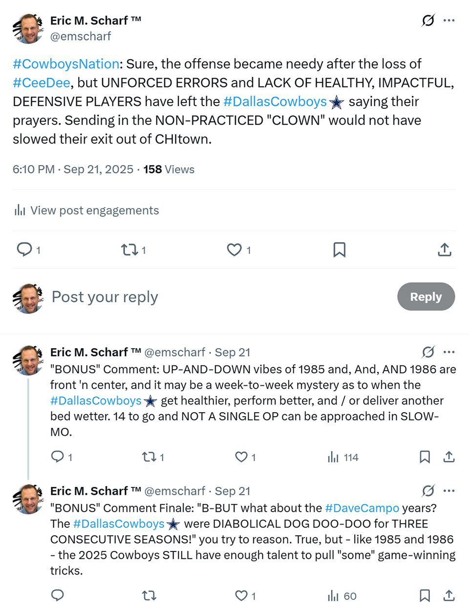
Task: Reply to the BONUS Comment Finale
Action: [x=58, y=595]
